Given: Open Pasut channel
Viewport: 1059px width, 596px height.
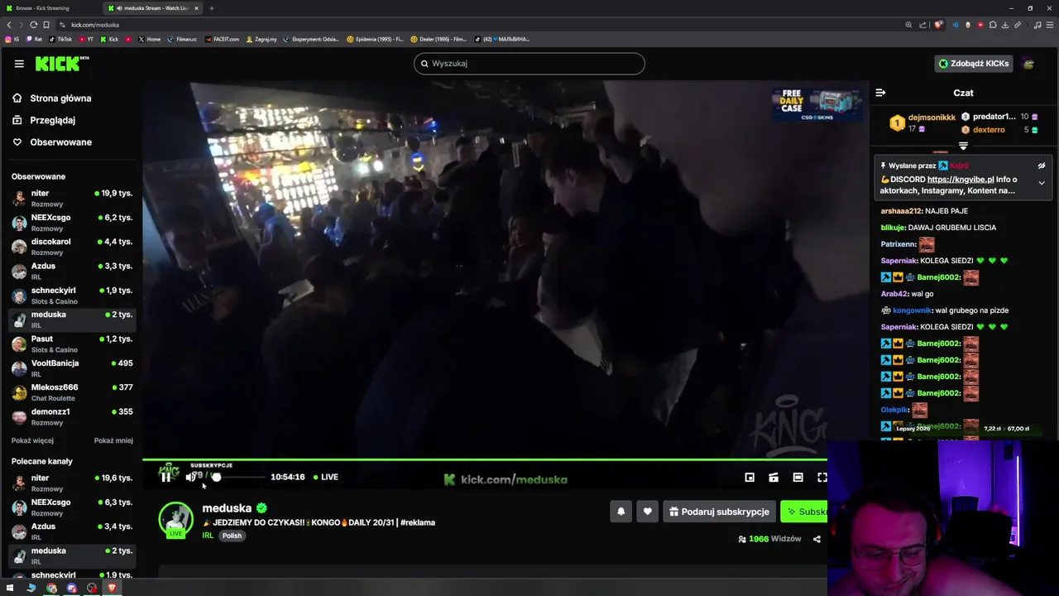Looking at the screenshot, I should tap(72, 344).
